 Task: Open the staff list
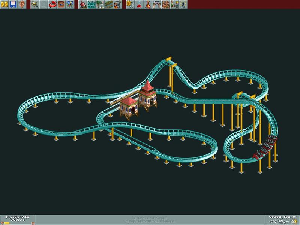pyautogui.click(x=174, y=4)
